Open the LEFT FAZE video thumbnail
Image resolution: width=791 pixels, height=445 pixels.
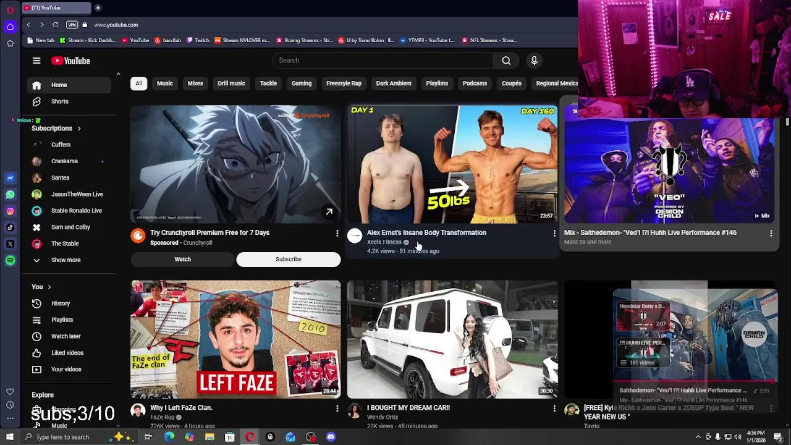pyautogui.click(x=235, y=339)
